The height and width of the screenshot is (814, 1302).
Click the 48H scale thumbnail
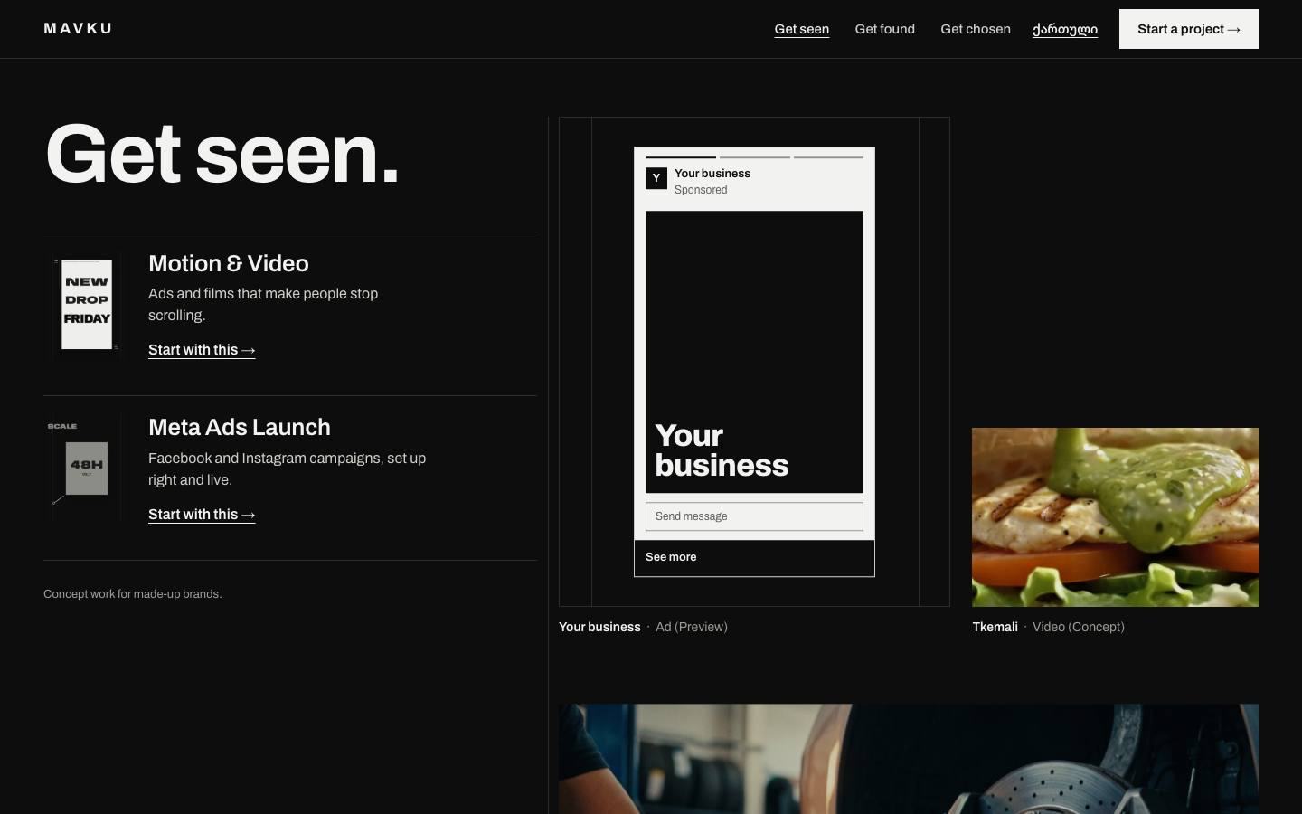(87, 469)
